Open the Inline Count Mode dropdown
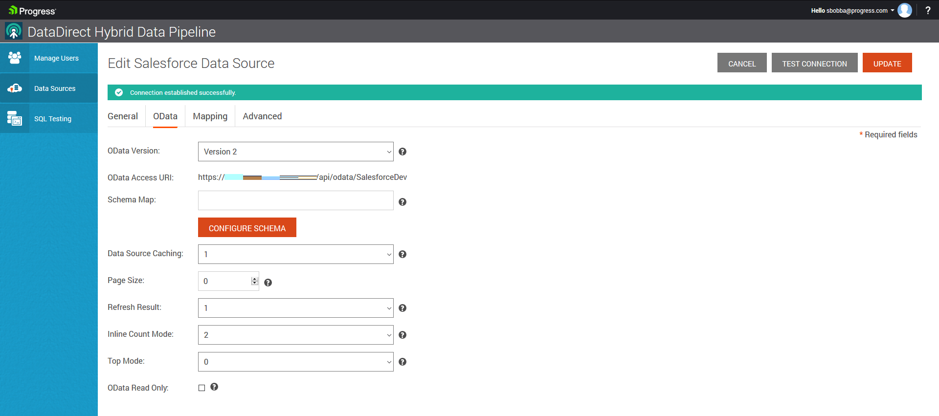 point(296,335)
